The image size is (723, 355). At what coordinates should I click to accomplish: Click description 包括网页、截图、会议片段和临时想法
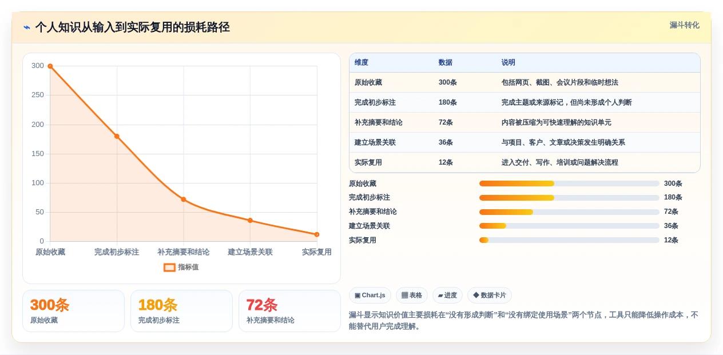pyautogui.click(x=560, y=82)
